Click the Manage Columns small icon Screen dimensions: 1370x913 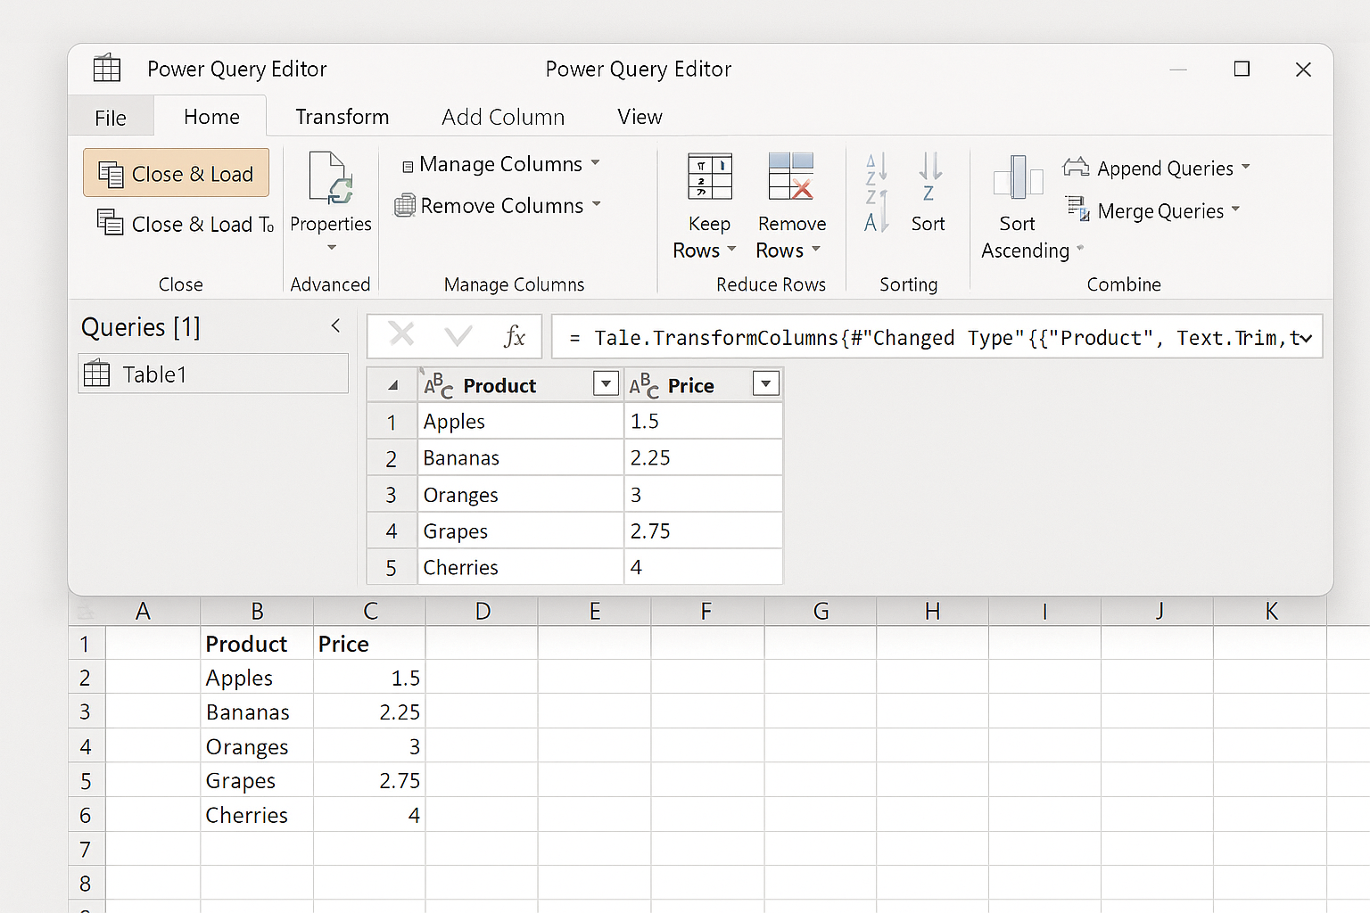pyautogui.click(x=408, y=166)
